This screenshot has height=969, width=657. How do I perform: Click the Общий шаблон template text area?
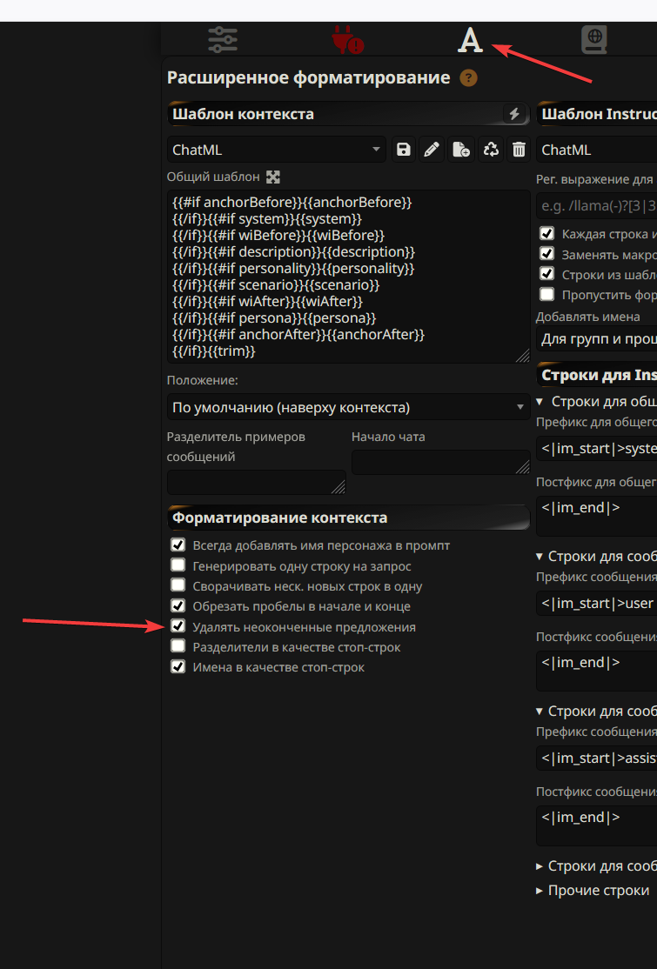pos(349,277)
